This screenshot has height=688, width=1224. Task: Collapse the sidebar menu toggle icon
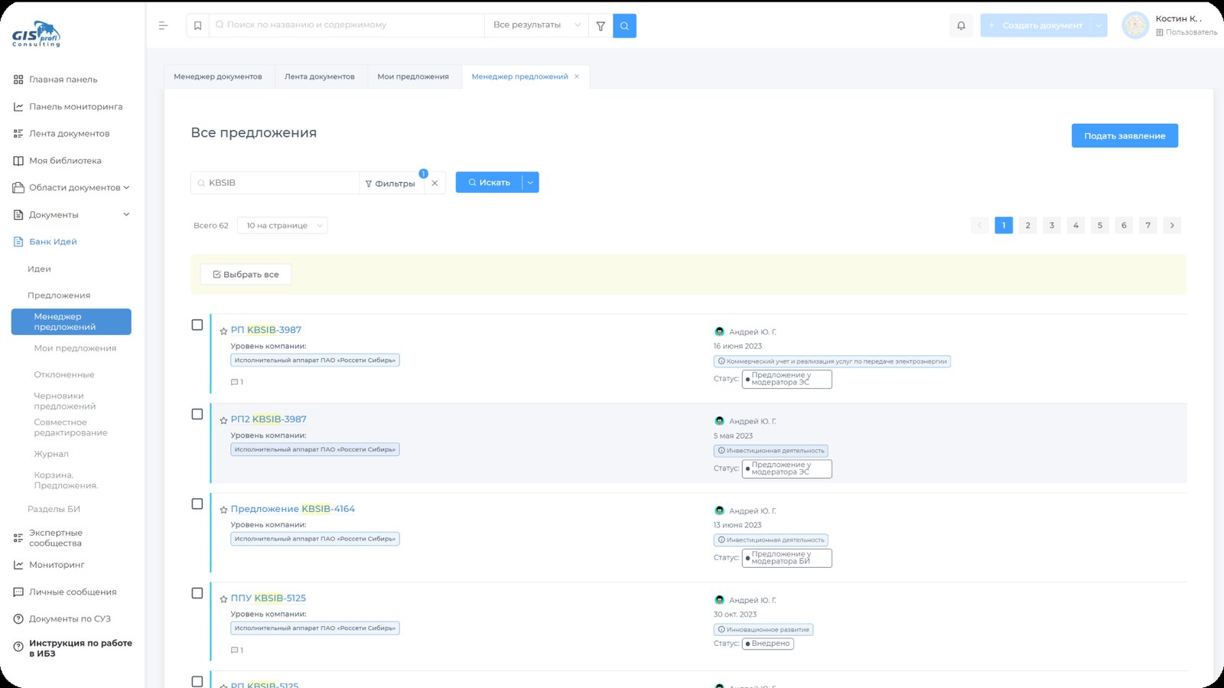pos(163,25)
